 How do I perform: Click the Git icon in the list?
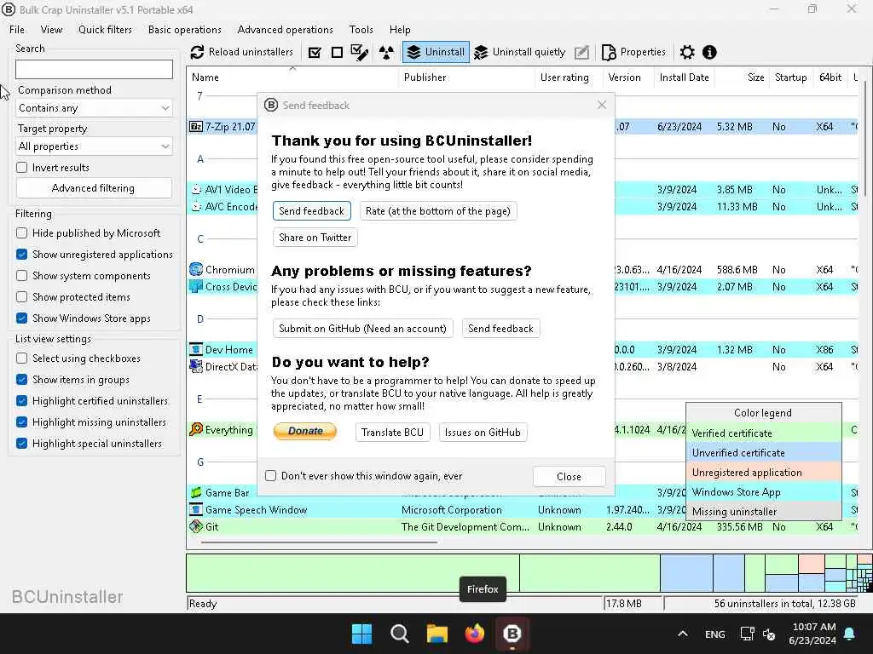(196, 526)
